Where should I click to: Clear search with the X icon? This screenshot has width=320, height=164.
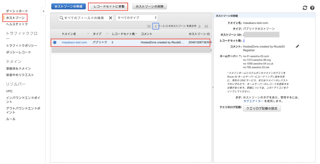111,18
